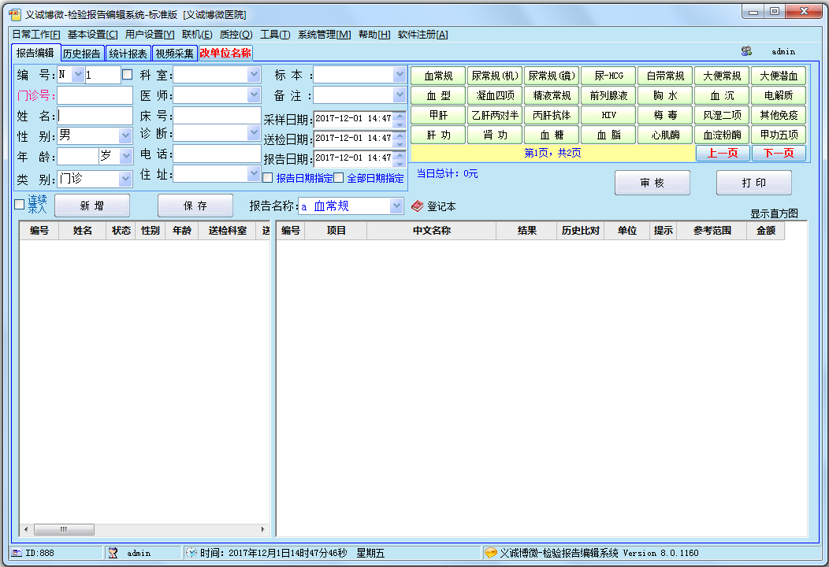Click the 中文名称 column header

click(431, 231)
